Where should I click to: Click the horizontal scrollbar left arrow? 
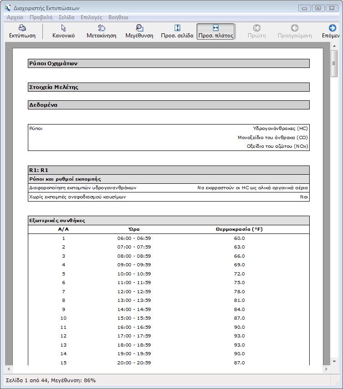[x=9, y=369]
